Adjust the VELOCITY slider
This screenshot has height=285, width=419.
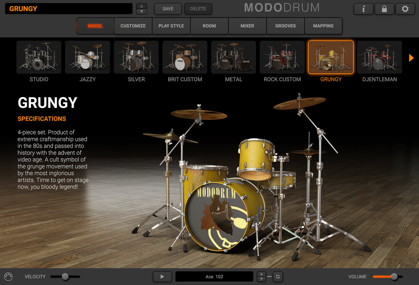65,277
